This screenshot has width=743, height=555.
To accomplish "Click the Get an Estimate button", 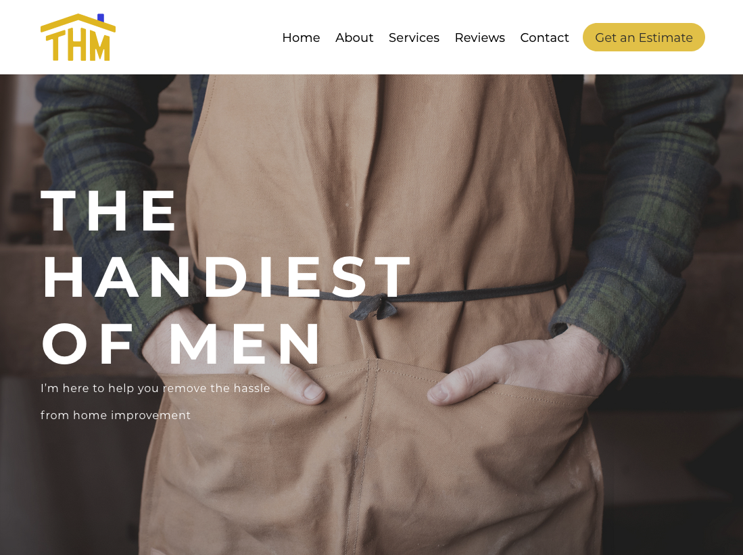I will pos(644,37).
